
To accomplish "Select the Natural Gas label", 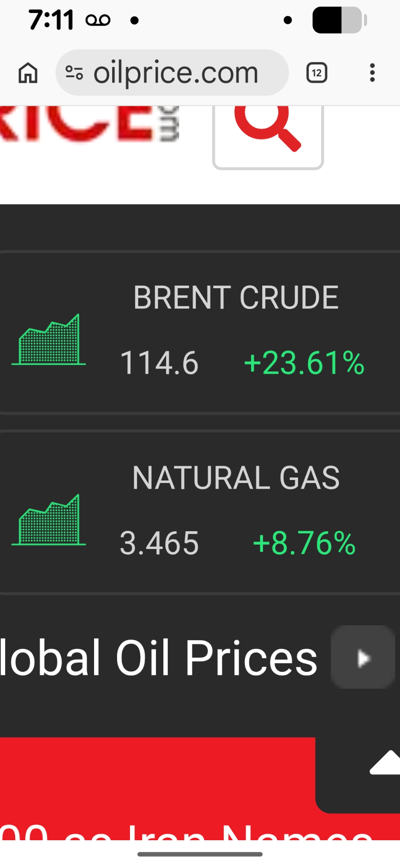I will 236,478.
